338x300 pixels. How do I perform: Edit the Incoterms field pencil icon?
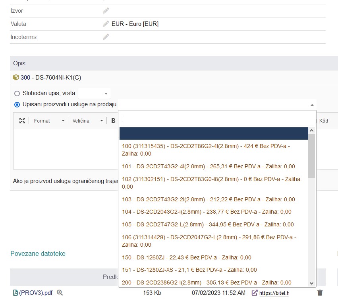pos(106,37)
